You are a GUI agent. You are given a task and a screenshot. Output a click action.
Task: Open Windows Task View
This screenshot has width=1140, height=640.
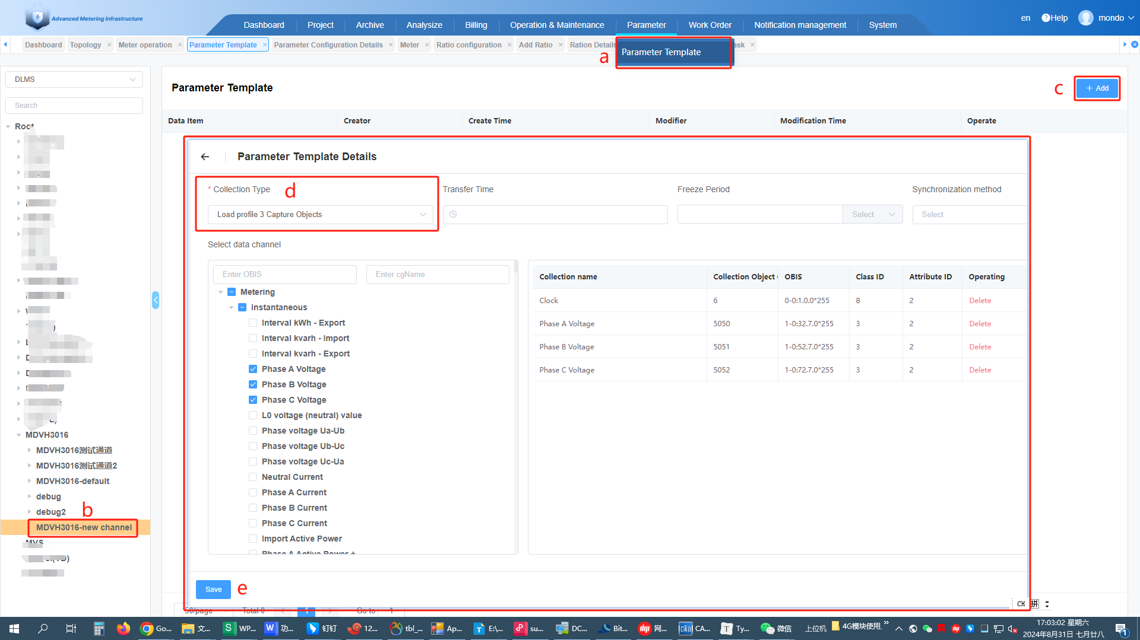[71, 628]
